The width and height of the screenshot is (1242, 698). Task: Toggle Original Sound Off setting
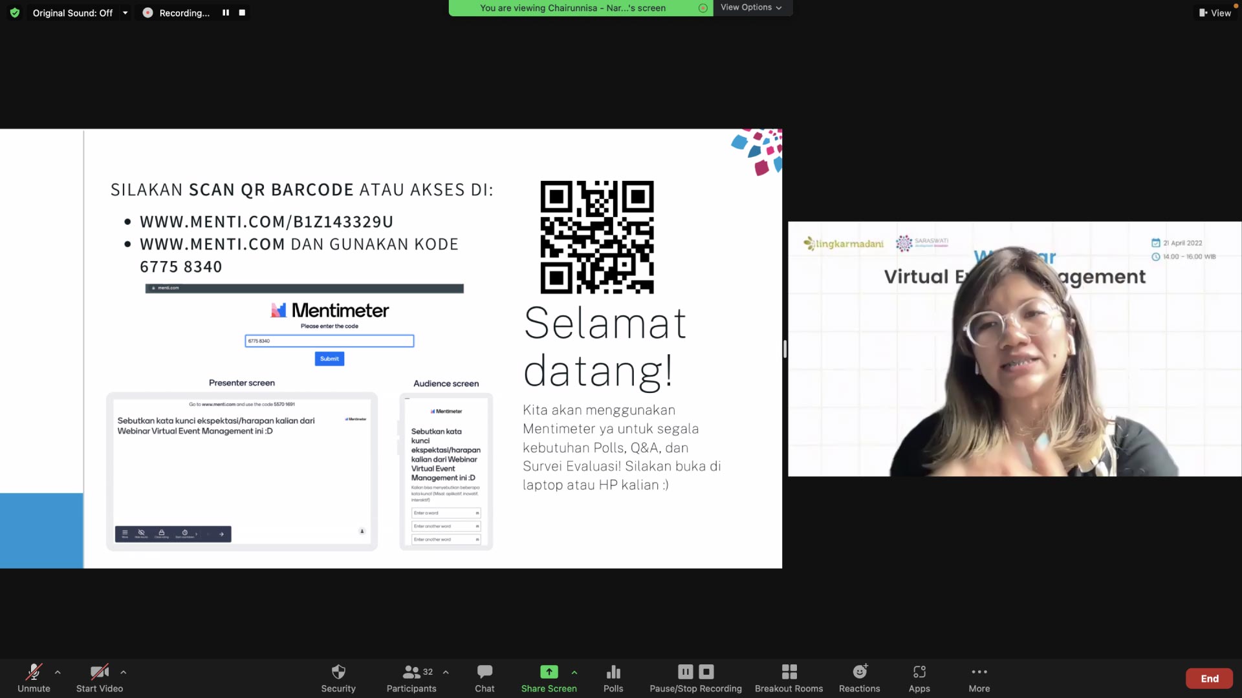coord(72,13)
